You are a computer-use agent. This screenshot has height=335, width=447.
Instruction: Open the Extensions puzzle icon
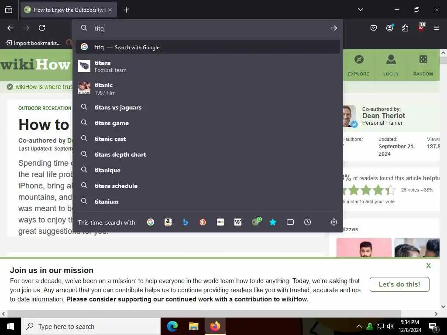coord(405,28)
